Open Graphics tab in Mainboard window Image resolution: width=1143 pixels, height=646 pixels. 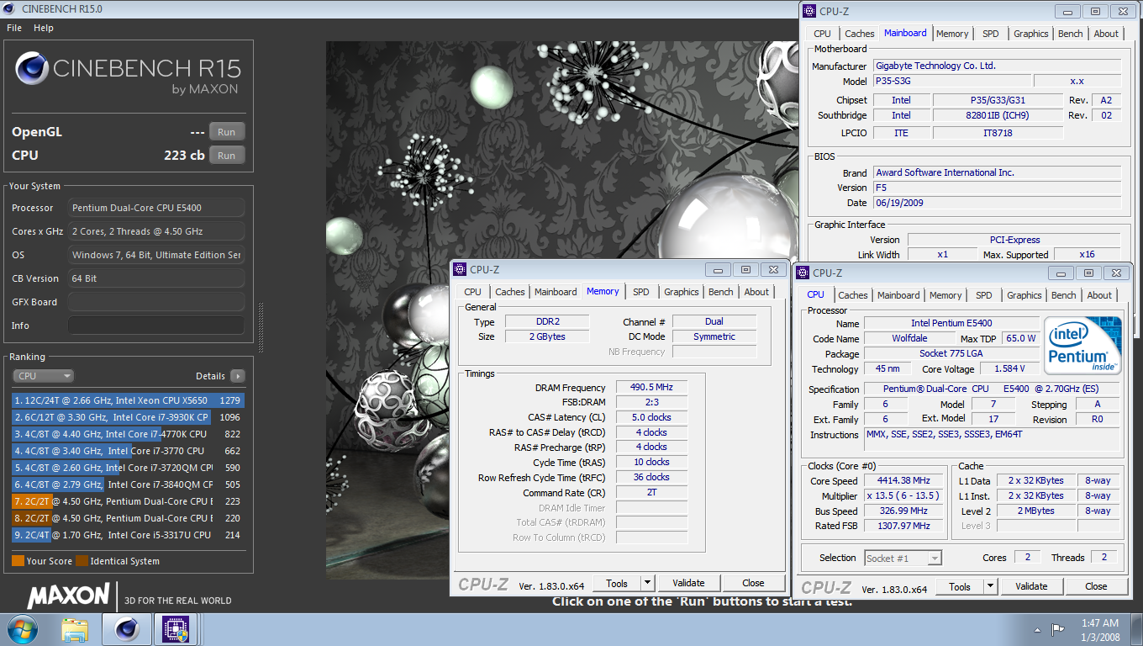1031,34
